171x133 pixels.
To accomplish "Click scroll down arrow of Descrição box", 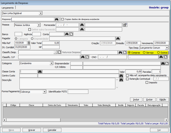I will 117,87.
